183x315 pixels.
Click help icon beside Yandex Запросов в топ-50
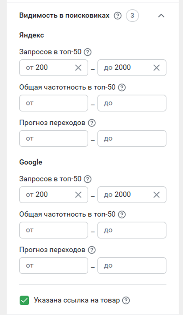(88, 52)
